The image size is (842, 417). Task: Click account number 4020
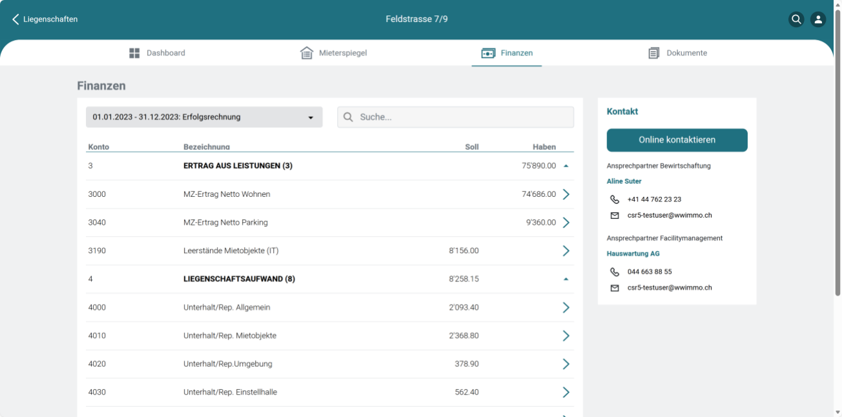[97, 365]
